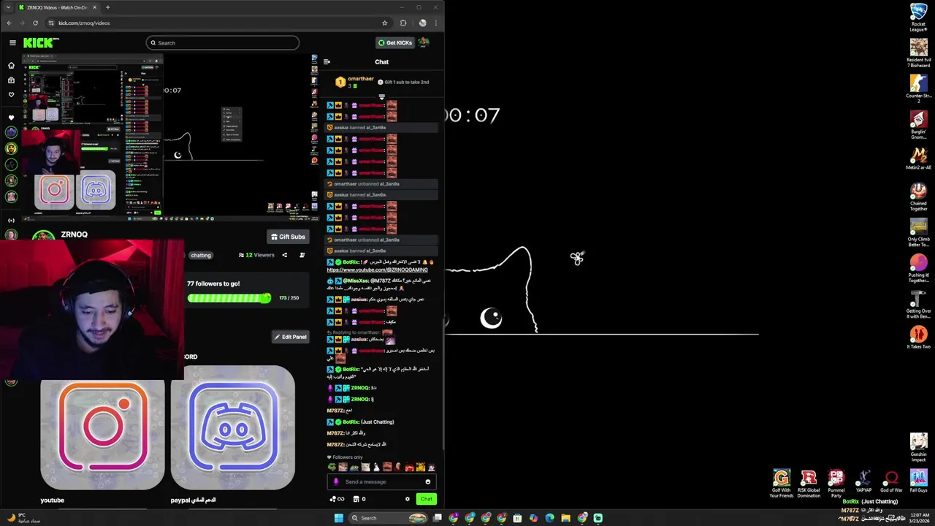Open Browse icon in Kick sidebar
935x526 pixels.
(x=11, y=80)
